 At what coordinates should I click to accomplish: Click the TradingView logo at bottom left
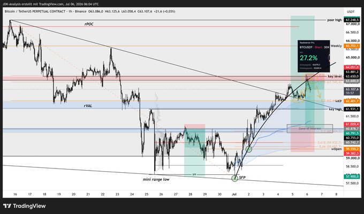click(x=25, y=206)
